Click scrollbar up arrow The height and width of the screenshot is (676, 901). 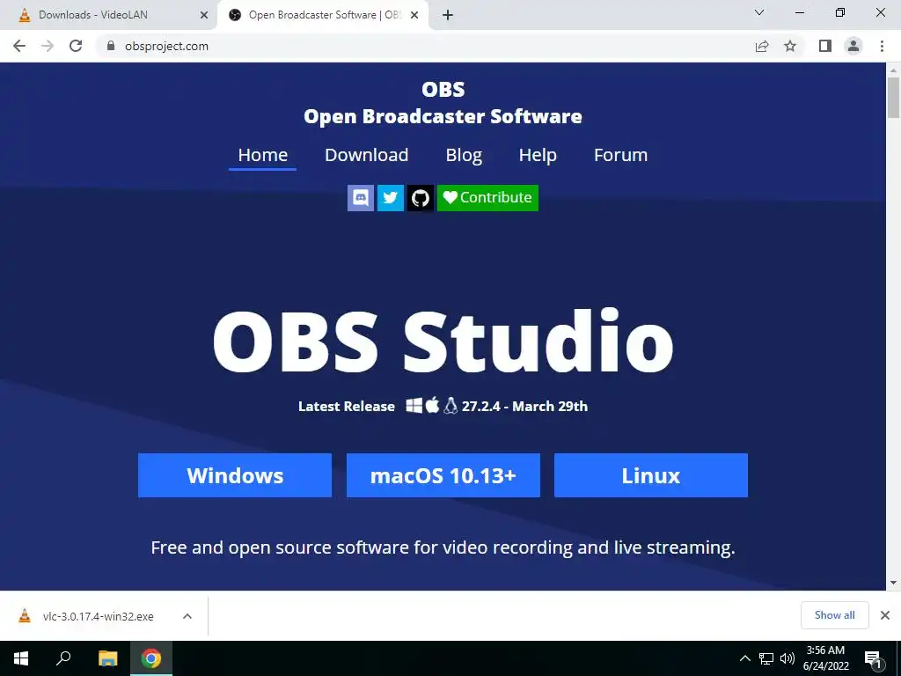point(893,70)
